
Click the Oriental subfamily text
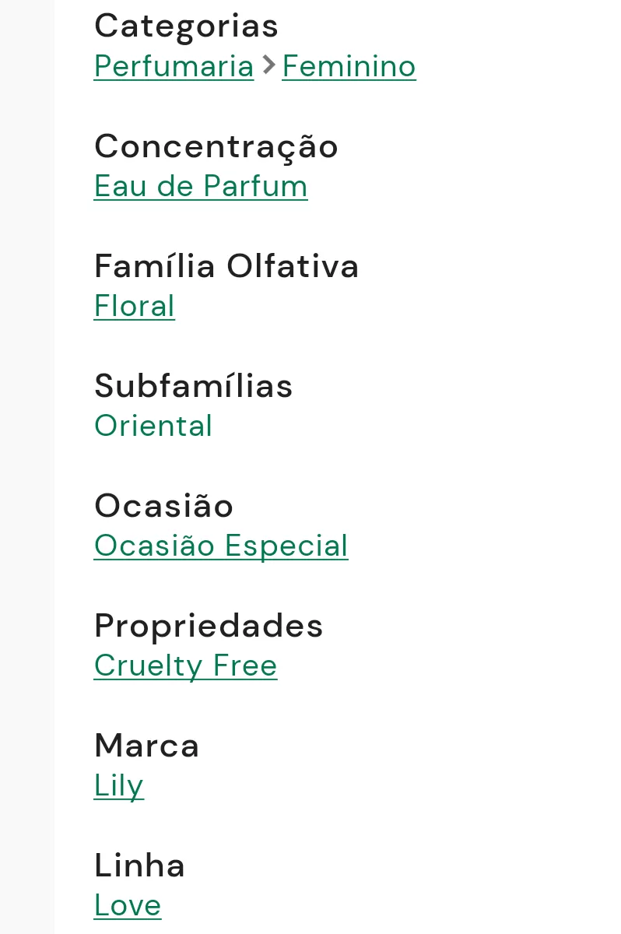[153, 426]
